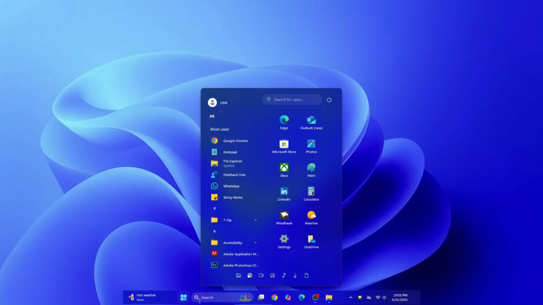Viewport: 543px width, 305px height.
Task: Click inside the Search for apps field
Action: 291,100
